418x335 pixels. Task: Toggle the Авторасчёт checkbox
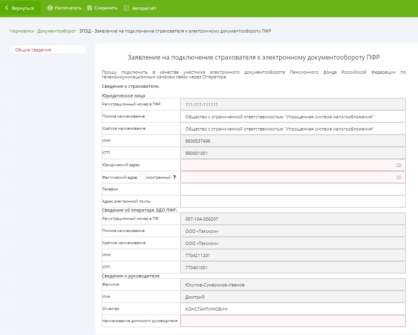point(127,8)
